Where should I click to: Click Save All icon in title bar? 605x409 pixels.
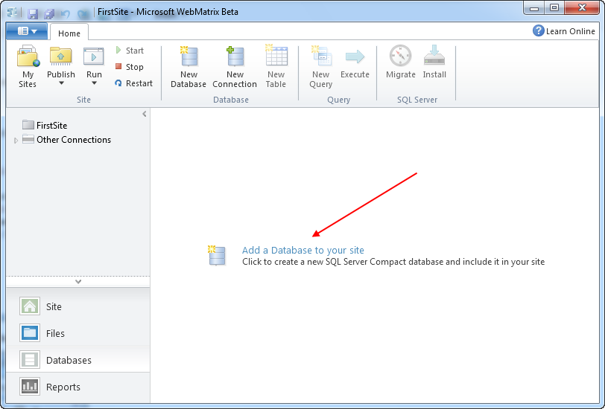click(x=49, y=14)
